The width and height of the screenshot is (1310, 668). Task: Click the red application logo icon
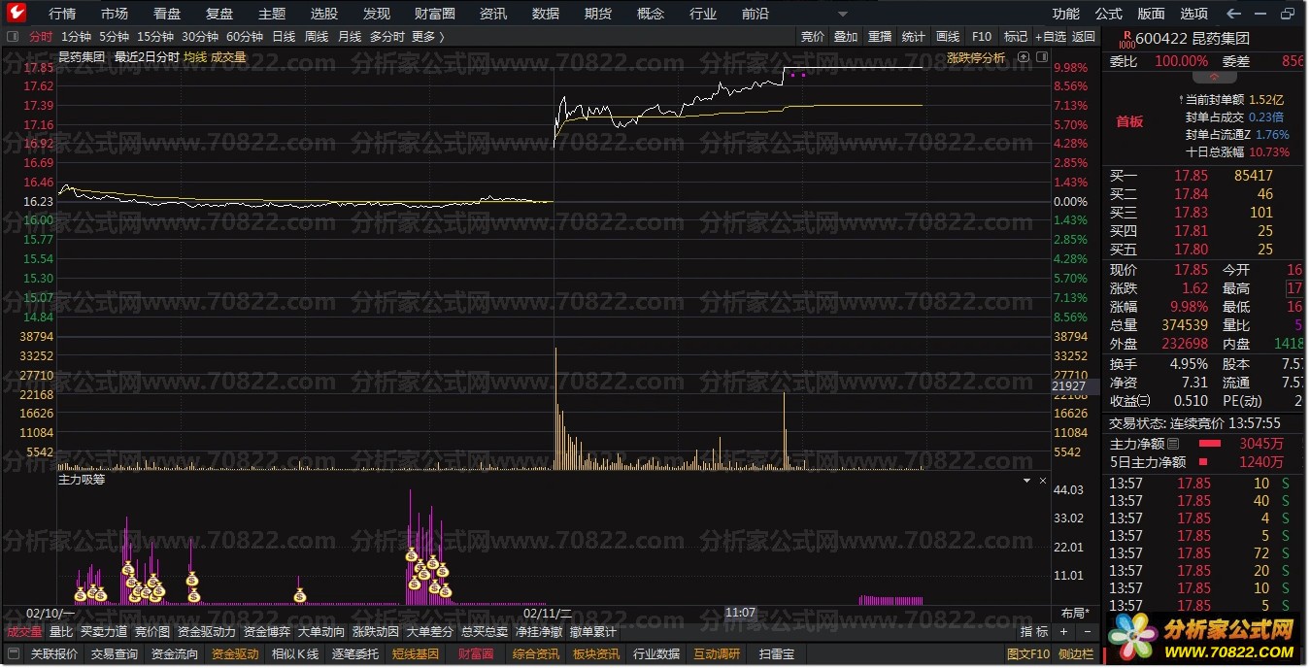coord(17,13)
